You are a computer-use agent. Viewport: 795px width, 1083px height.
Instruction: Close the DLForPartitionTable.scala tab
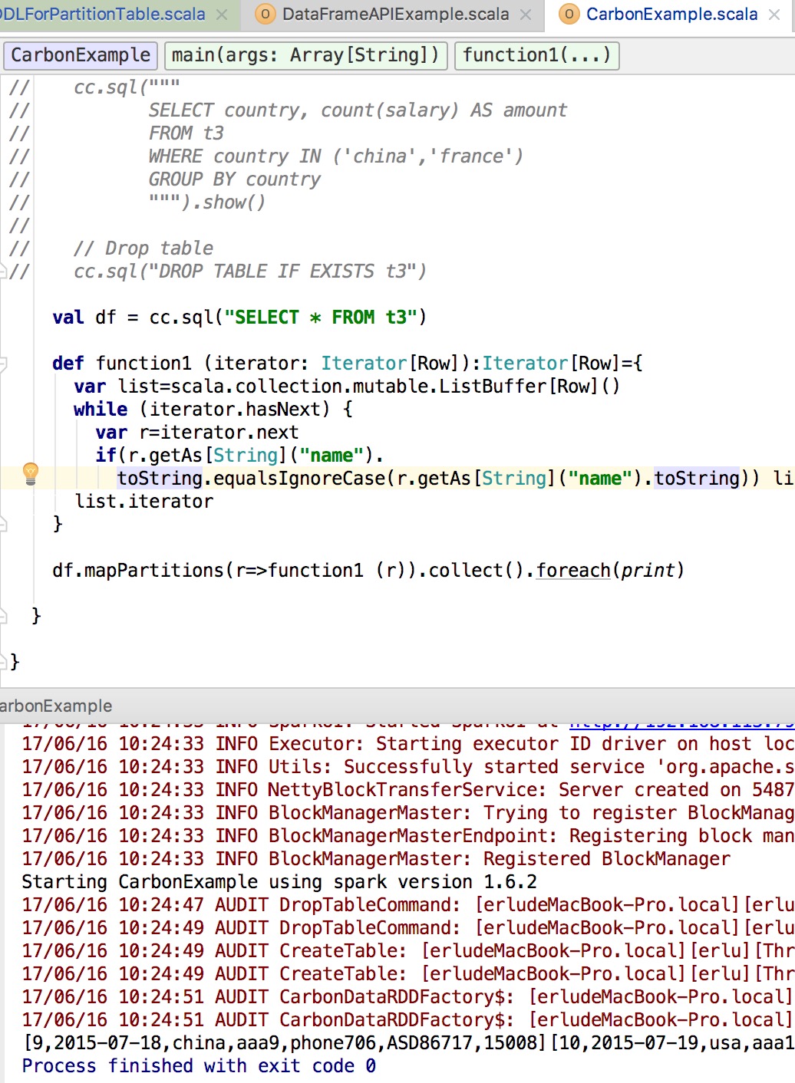click(222, 15)
